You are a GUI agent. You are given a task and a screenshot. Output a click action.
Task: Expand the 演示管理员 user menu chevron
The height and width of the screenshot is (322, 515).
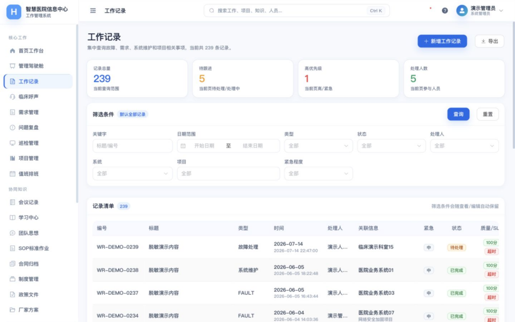[501, 11]
